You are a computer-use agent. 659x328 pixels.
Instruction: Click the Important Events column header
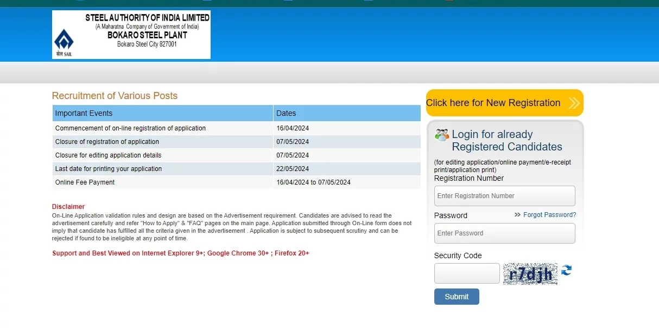162,113
